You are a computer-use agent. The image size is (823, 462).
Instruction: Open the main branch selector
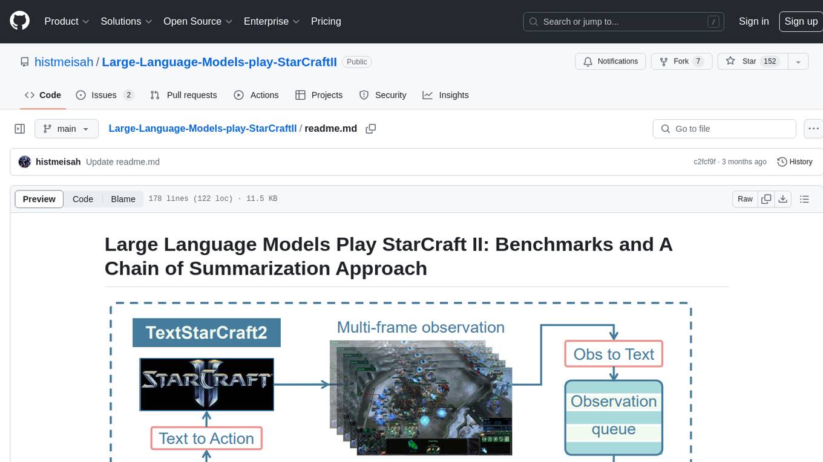point(66,129)
